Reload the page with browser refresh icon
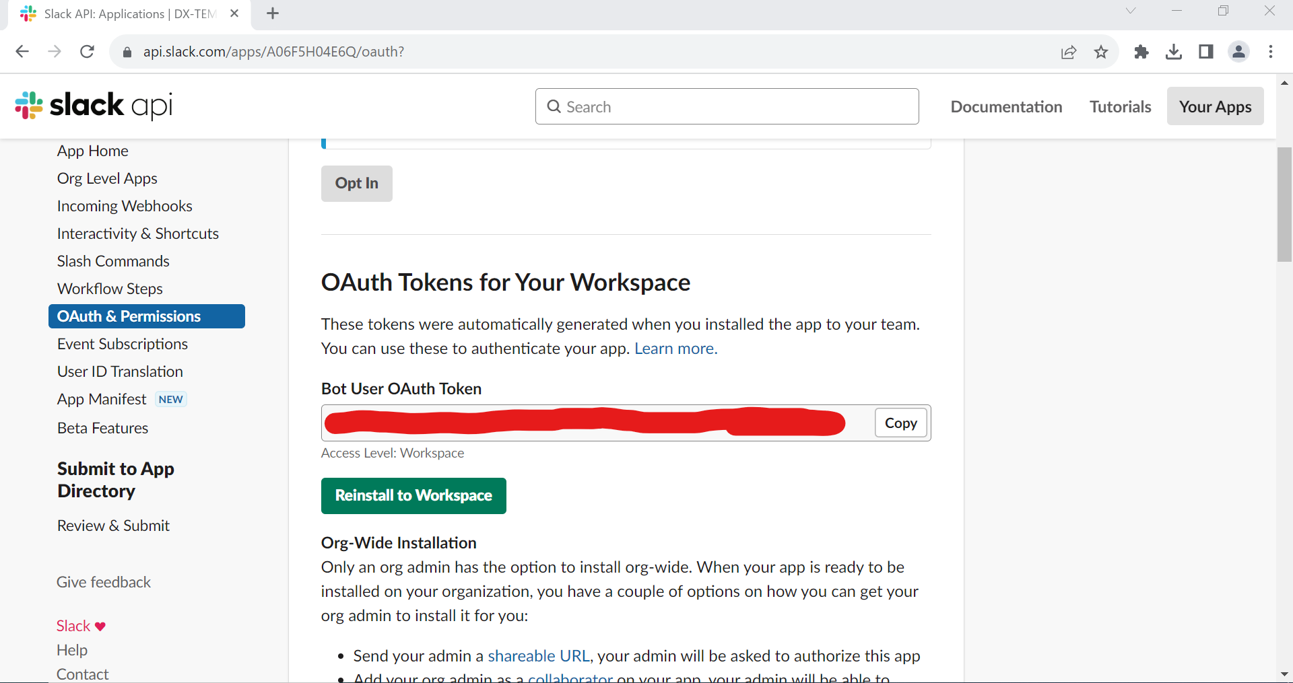The height and width of the screenshot is (683, 1293). [x=87, y=52]
